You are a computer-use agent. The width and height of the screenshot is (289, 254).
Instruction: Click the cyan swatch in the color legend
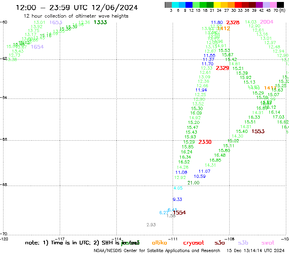[x=175, y=5]
